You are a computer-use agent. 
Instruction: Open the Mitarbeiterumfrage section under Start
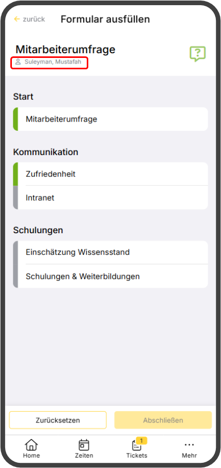coord(110,119)
